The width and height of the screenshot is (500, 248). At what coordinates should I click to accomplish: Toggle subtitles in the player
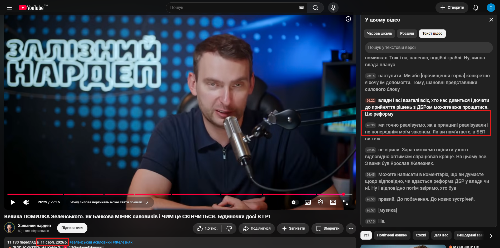point(308,202)
